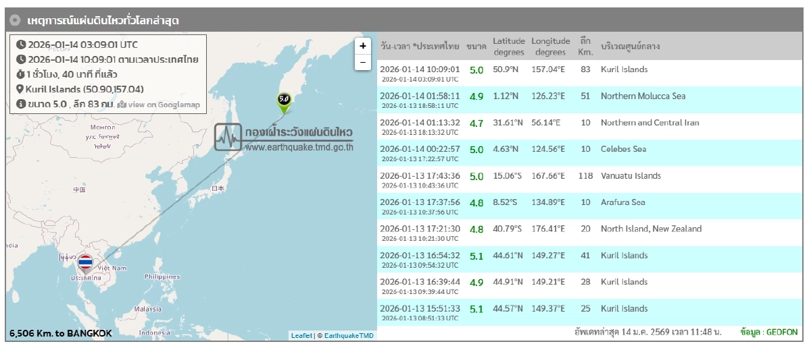The width and height of the screenshot is (811, 346).
Task: Click the map zoom in plus button
Action: [363, 46]
